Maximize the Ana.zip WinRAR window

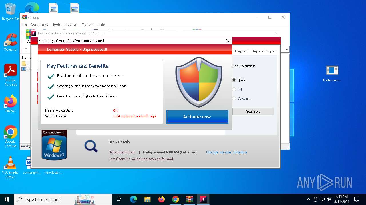(270, 17)
